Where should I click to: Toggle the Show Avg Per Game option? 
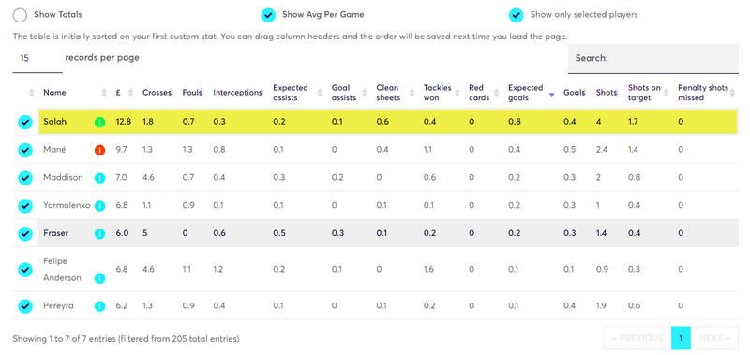pyautogui.click(x=268, y=15)
